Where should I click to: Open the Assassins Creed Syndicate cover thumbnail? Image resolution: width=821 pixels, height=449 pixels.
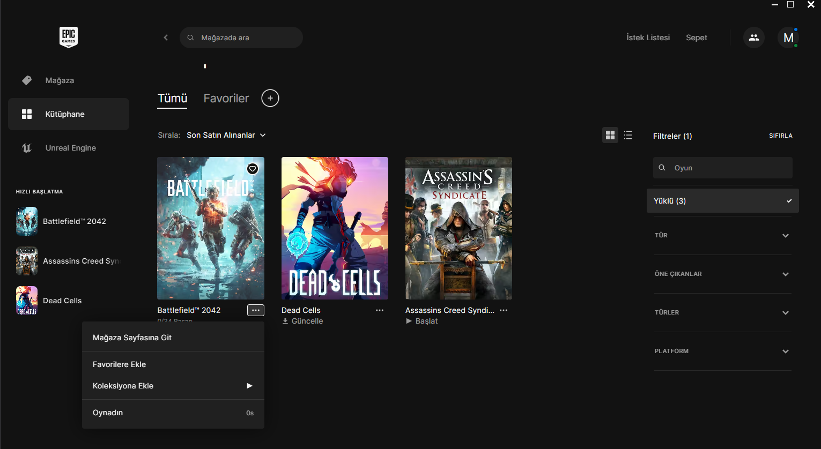[458, 228]
